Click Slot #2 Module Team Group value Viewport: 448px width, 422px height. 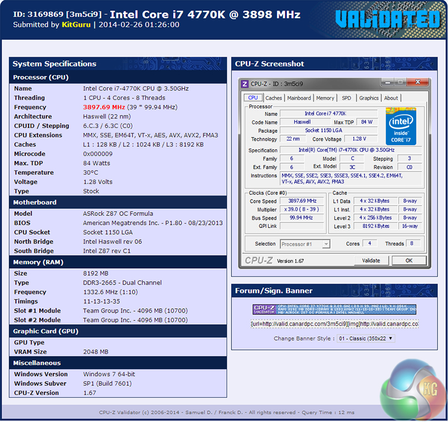pos(135,320)
